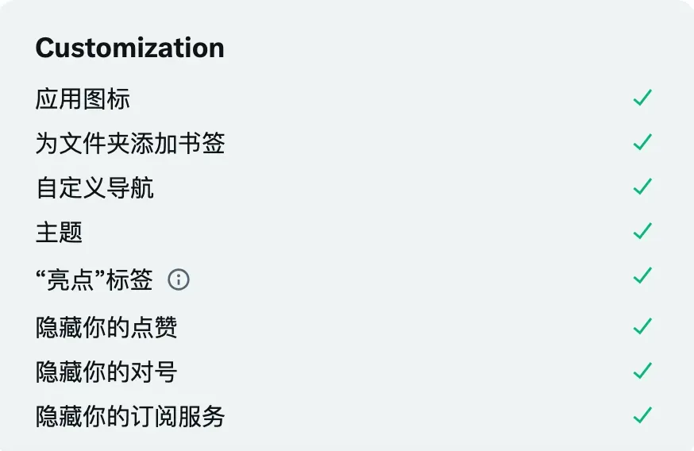Select the 隐藏你的对号 text

(106, 372)
